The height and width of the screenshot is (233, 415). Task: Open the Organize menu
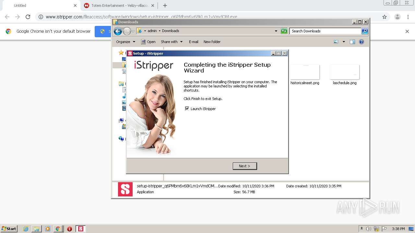[x=125, y=42]
